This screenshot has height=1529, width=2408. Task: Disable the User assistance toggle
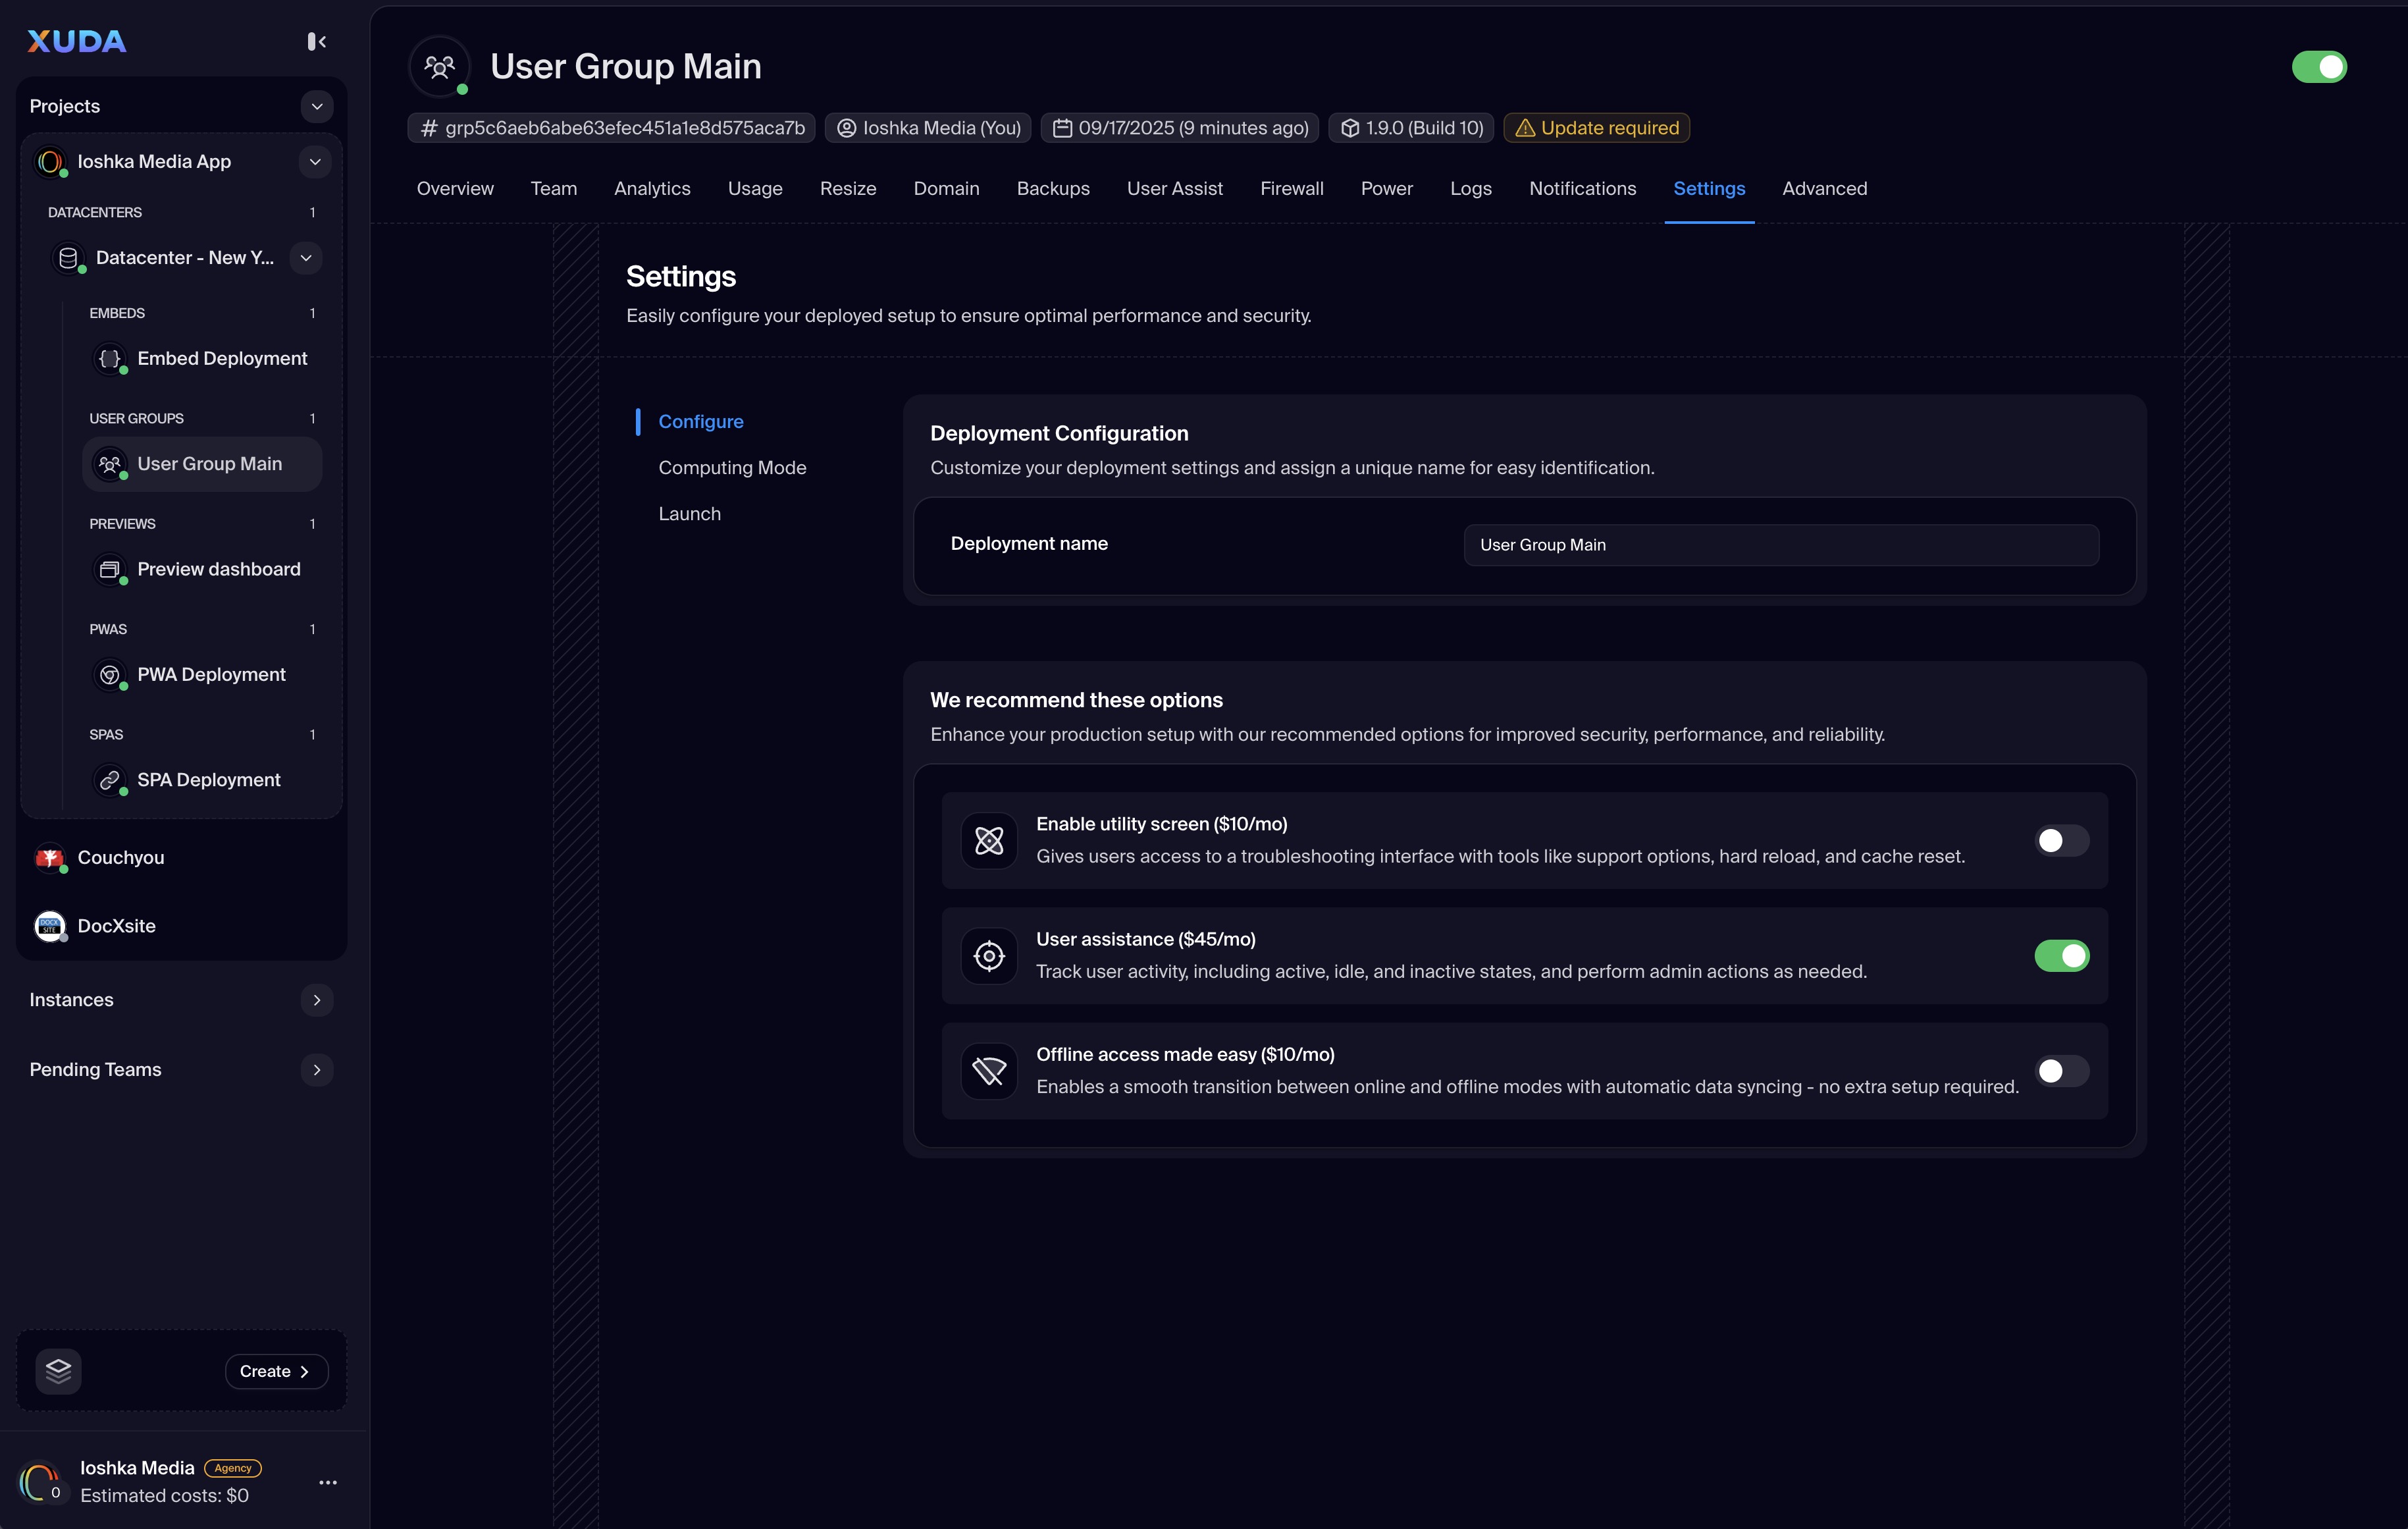point(2061,956)
